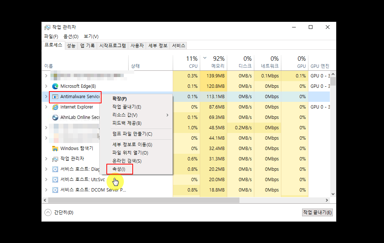Choose 온라인 검색(S) menu entry
Viewport: 384px width, 243px height.
136,161
